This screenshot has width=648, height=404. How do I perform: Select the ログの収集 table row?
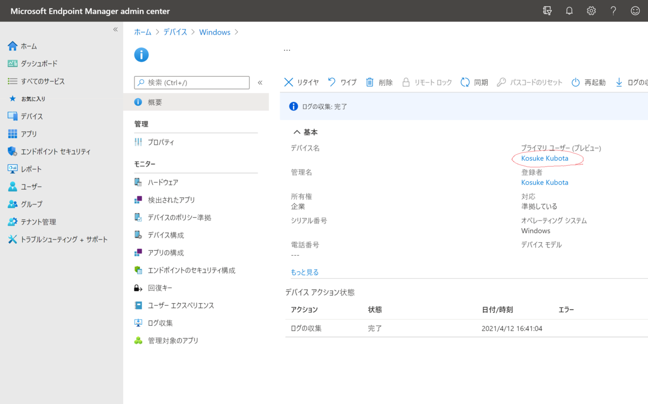pyautogui.click(x=467, y=328)
